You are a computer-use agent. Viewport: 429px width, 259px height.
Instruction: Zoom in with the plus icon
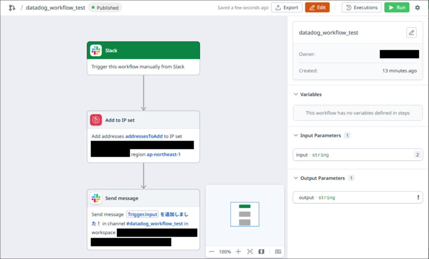(x=238, y=251)
